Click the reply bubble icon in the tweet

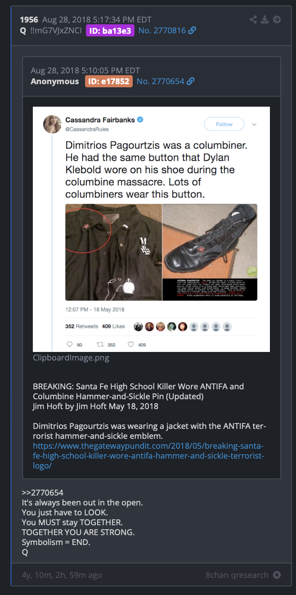69,345
